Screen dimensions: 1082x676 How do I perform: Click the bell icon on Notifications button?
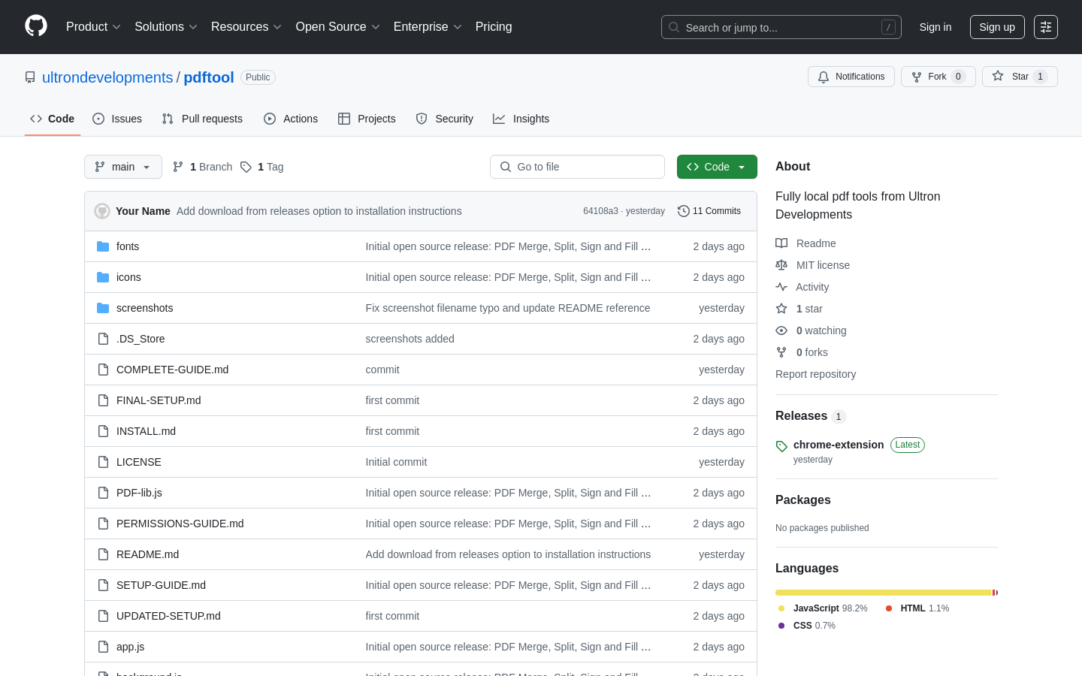tap(824, 77)
